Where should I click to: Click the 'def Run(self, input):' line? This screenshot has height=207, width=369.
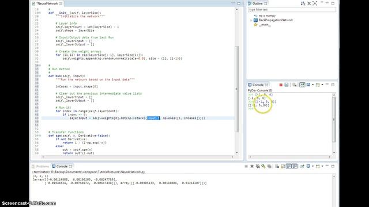67,76
